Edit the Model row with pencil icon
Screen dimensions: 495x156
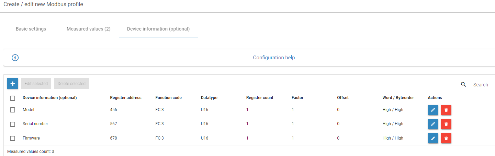coord(433,110)
